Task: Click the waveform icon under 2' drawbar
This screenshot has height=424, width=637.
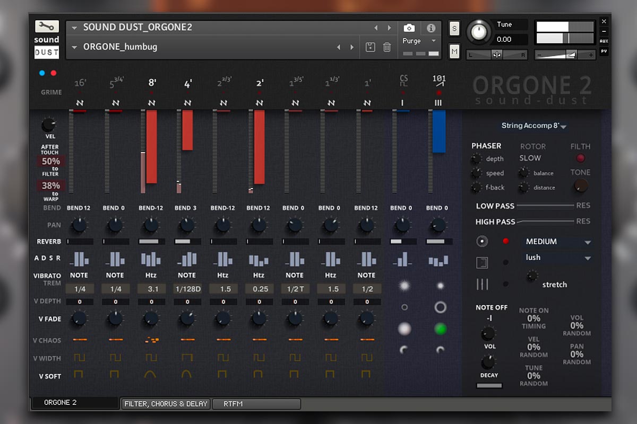Action: pyautogui.click(x=259, y=102)
